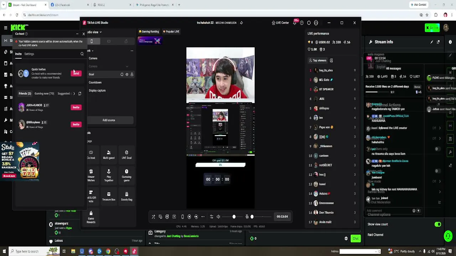Toggle the muted microphone icon
Screen dimensions: 456x256
(247, 217)
